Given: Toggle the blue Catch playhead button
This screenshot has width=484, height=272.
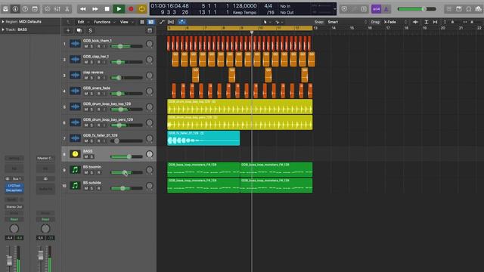Looking at the screenshot, I should (181, 22).
